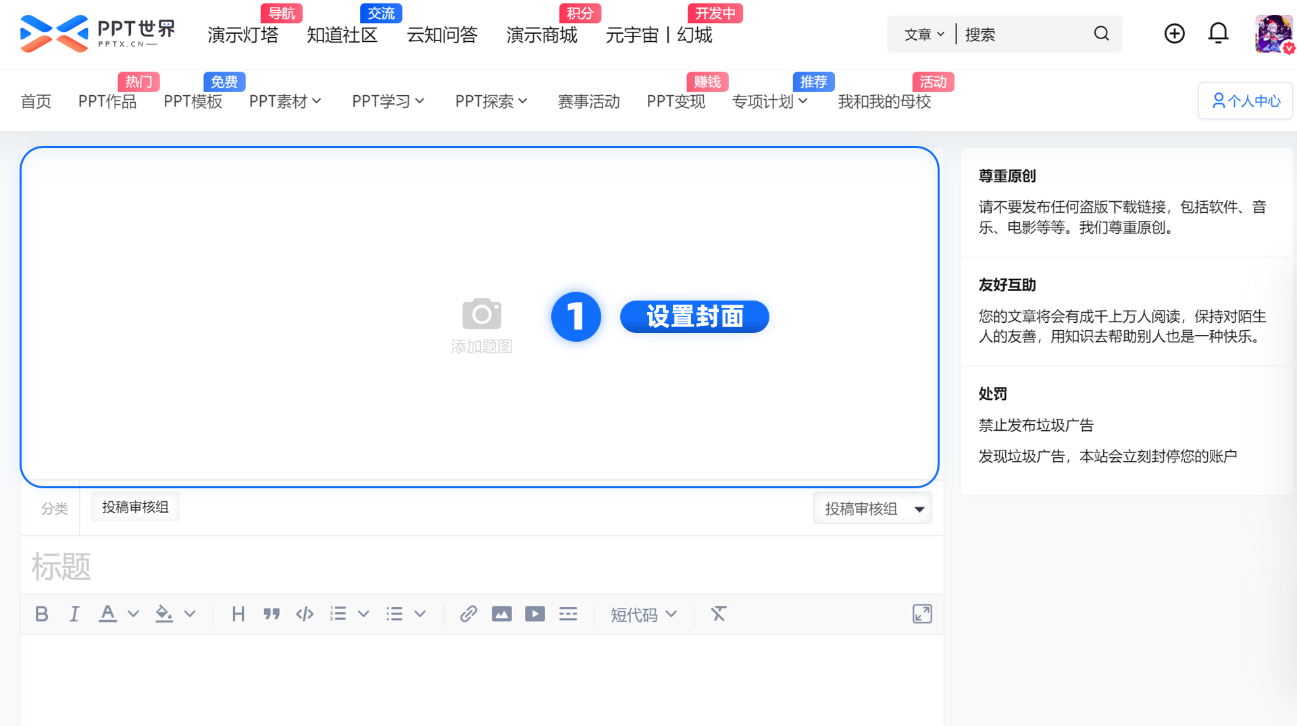The height and width of the screenshot is (726, 1297).
Task: Insert a blockquote
Action: [272, 614]
